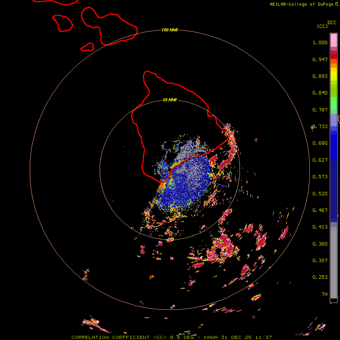The height and width of the screenshot is (340, 340).
Task: Click the TH legend label
Action: [x=325, y=294]
